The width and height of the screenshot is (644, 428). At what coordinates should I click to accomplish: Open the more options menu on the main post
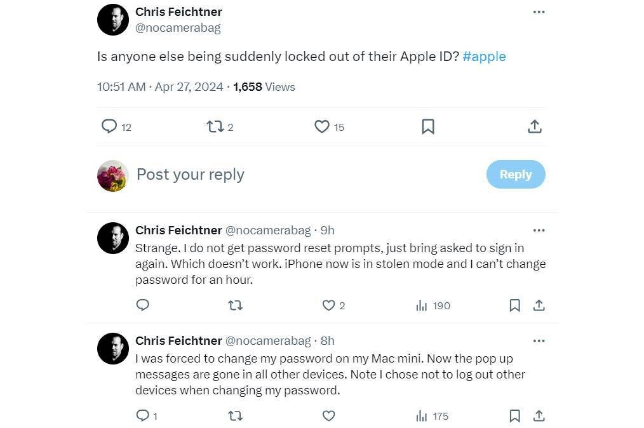click(x=539, y=12)
